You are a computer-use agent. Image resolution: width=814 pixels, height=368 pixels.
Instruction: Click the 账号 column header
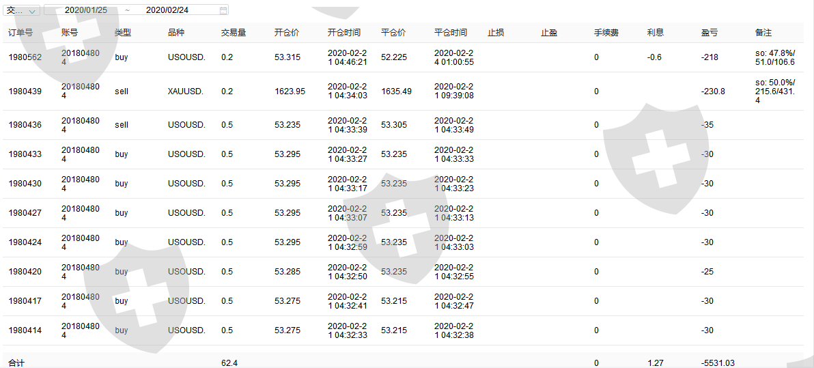point(69,33)
